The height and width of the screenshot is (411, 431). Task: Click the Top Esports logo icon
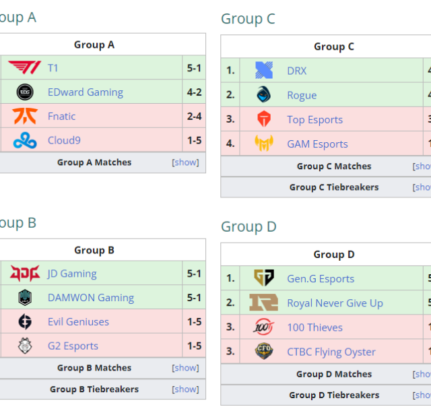pyautogui.click(x=263, y=119)
